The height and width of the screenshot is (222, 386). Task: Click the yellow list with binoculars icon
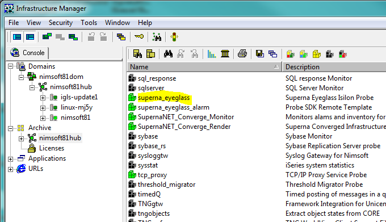(137, 53)
